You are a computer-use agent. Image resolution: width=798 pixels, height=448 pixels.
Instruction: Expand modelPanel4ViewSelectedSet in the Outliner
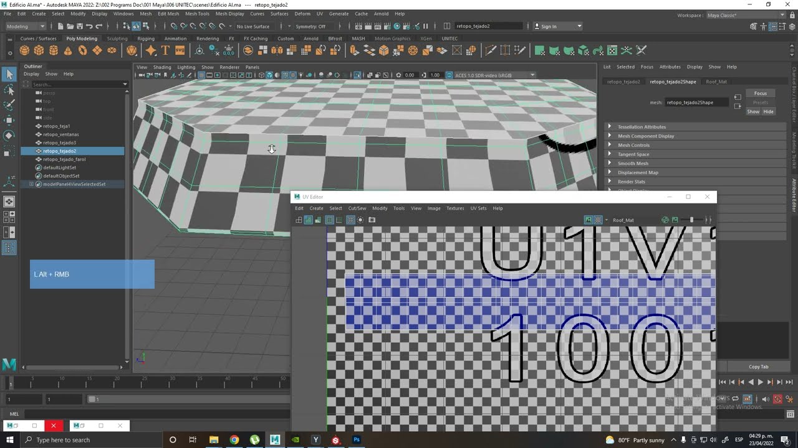click(31, 184)
